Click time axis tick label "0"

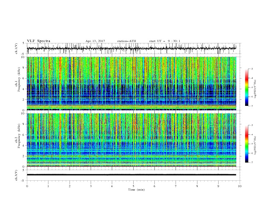coord(27,186)
